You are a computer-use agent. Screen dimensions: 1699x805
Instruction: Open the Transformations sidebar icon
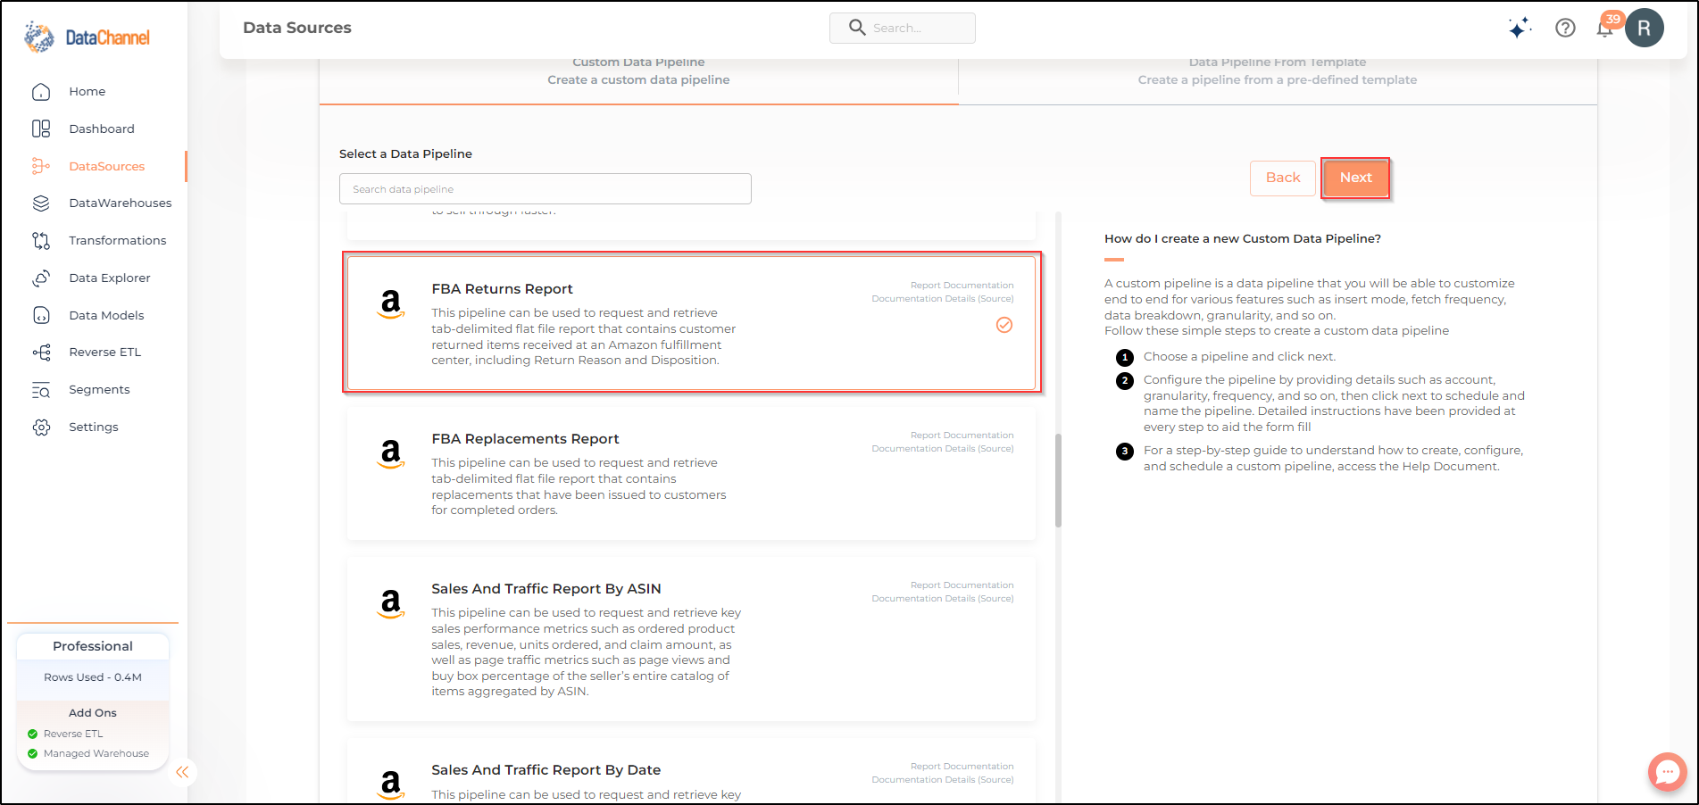tap(41, 240)
